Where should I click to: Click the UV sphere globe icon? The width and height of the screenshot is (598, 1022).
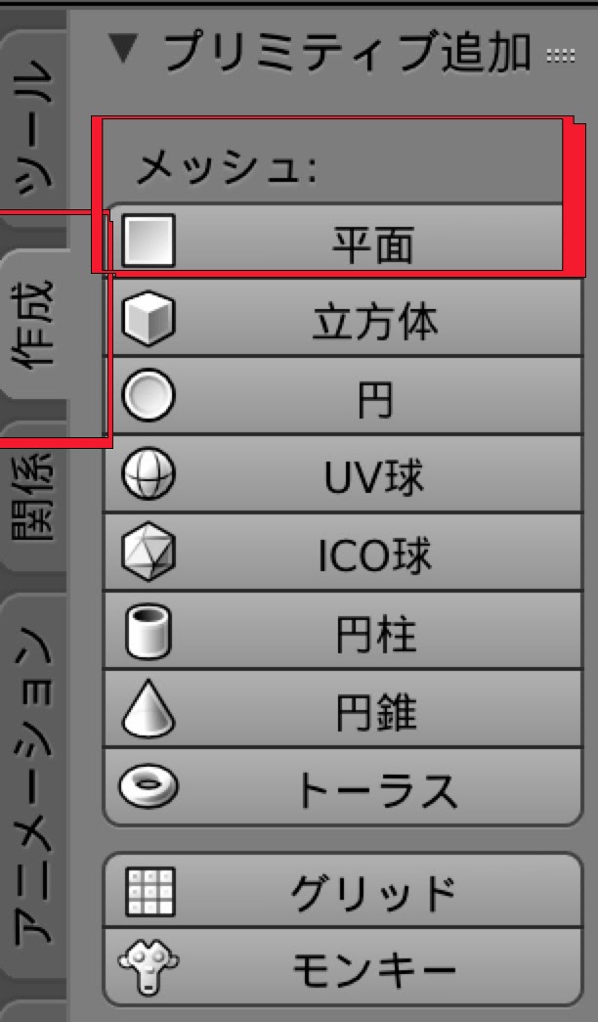tap(148, 476)
